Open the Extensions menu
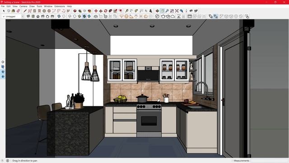 click(x=60, y=6)
